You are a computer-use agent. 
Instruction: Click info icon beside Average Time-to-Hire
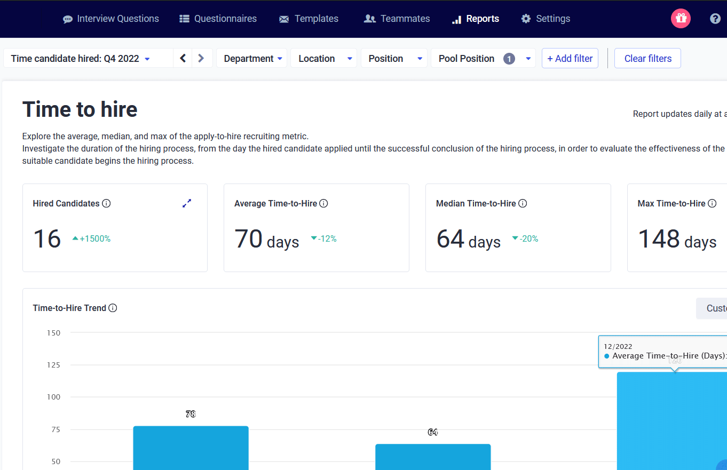323,203
